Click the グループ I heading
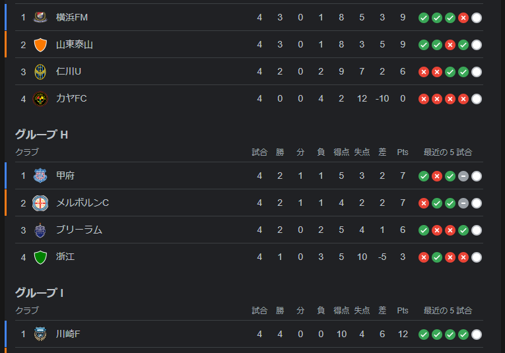 tap(40, 293)
